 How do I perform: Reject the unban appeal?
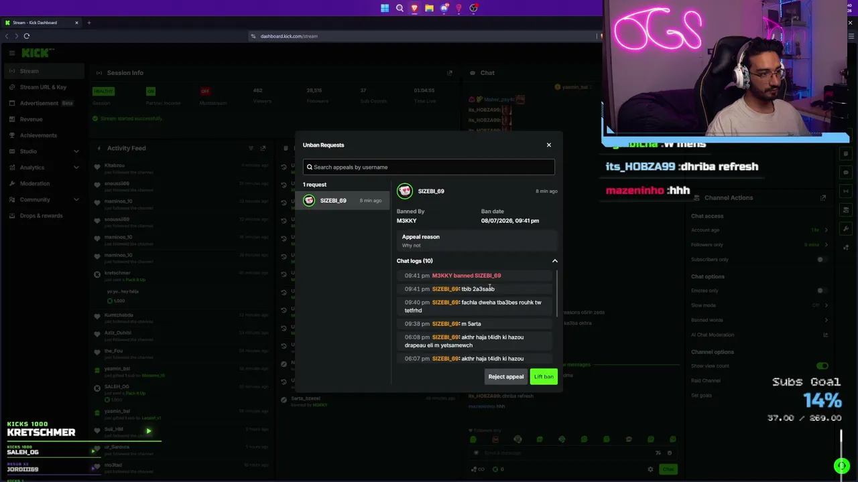click(x=505, y=377)
